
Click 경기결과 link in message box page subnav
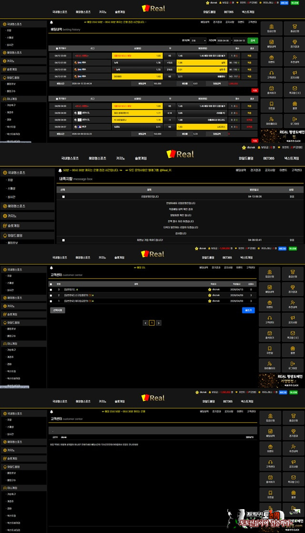tap(256, 171)
